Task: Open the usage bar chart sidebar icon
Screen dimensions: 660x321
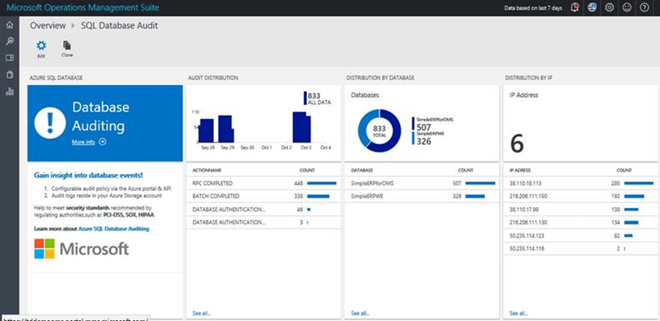Action: [10, 91]
